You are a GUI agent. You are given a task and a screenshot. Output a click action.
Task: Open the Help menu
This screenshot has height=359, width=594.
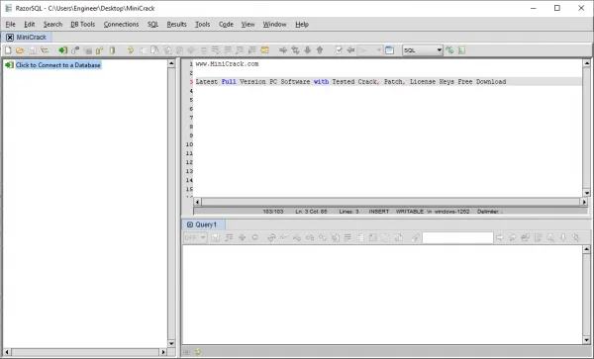302,24
